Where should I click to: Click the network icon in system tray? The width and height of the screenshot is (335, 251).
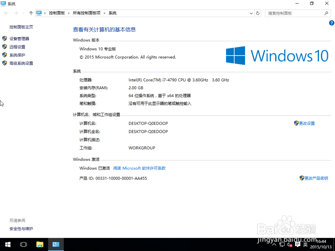(282, 244)
